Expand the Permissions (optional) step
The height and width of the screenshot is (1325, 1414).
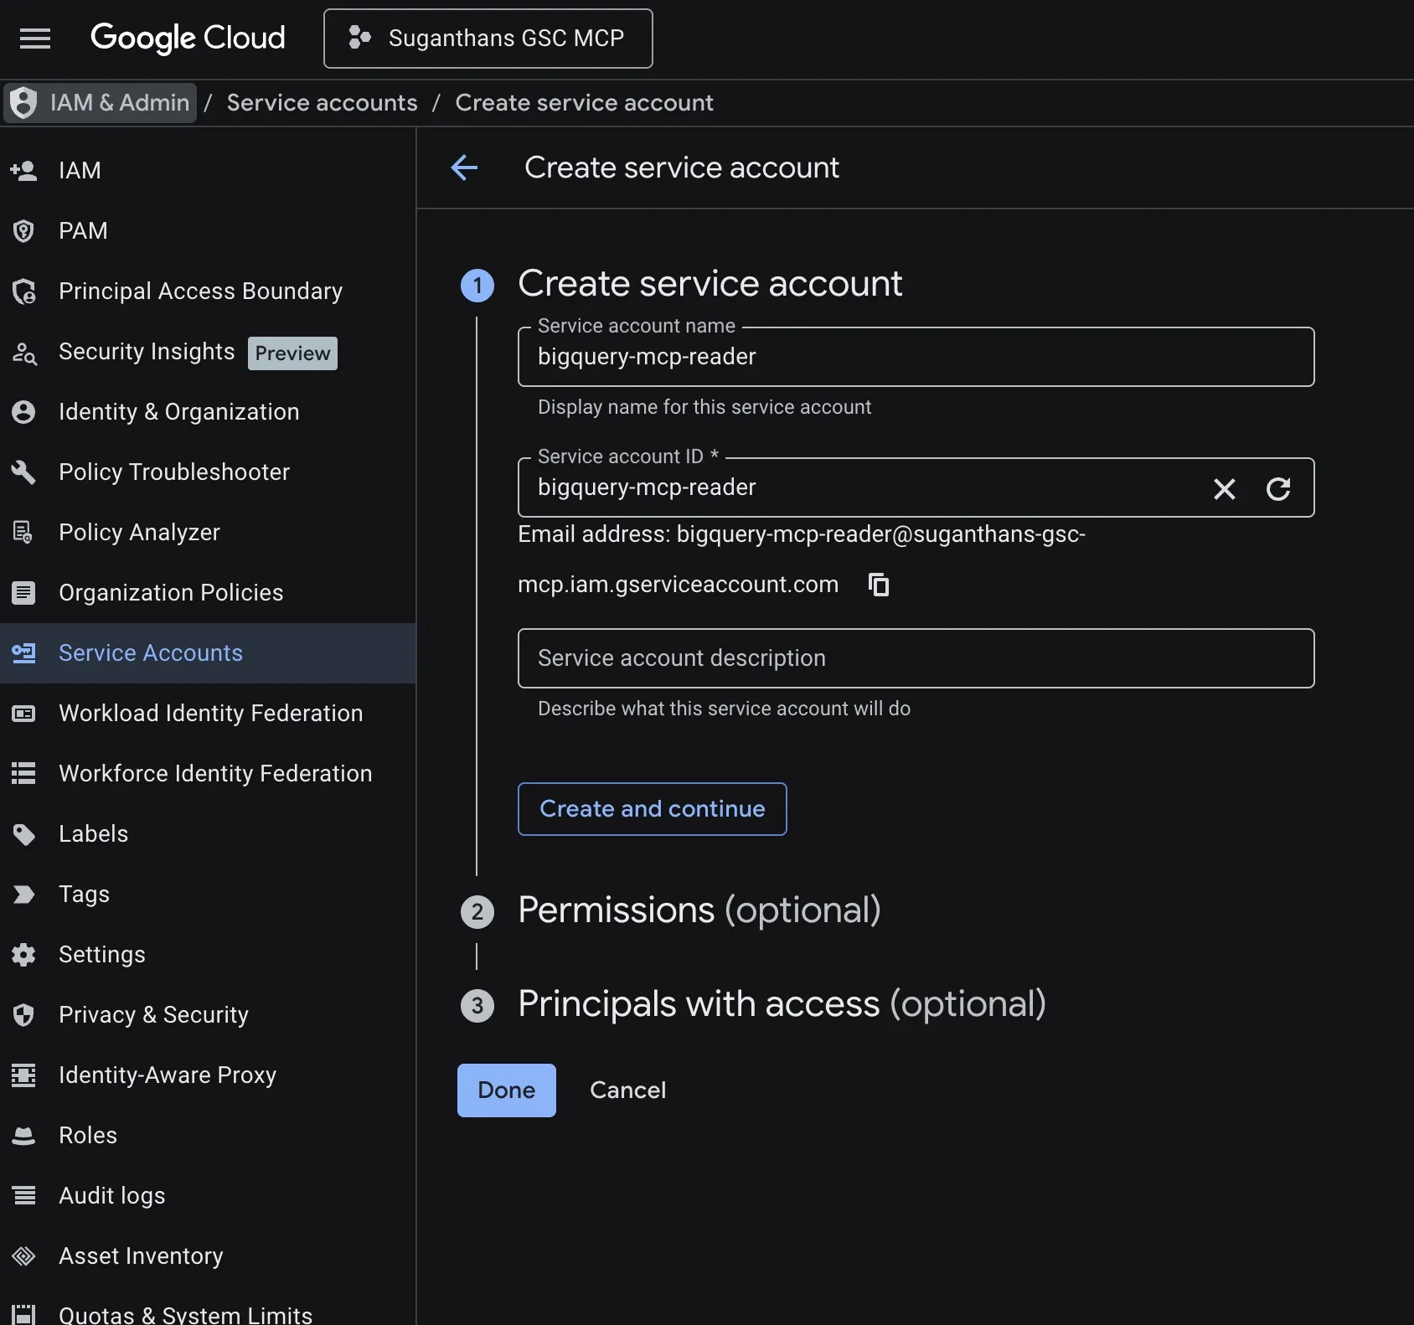pyautogui.click(x=699, y=910)
